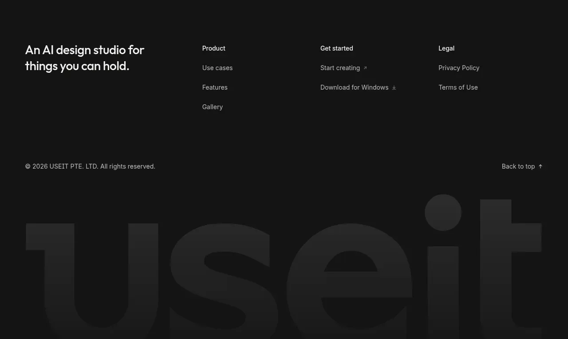The image size is (568, 339).
Task: Open the Privacy Policy link
Action: tap(459, 68)
